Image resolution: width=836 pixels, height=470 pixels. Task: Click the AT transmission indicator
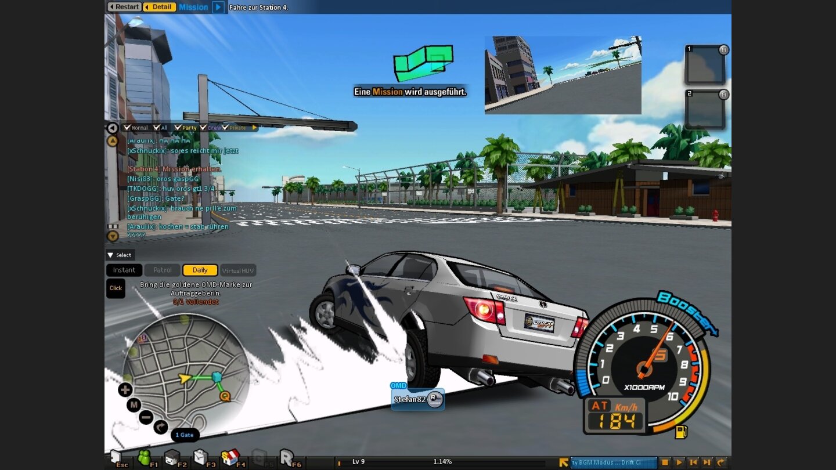coord(600,406)
